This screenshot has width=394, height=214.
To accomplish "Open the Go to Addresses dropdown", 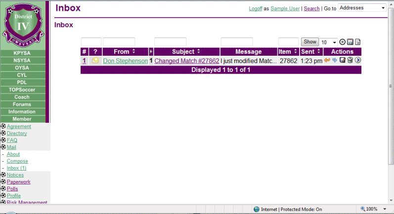I will (x=362, y=8).
